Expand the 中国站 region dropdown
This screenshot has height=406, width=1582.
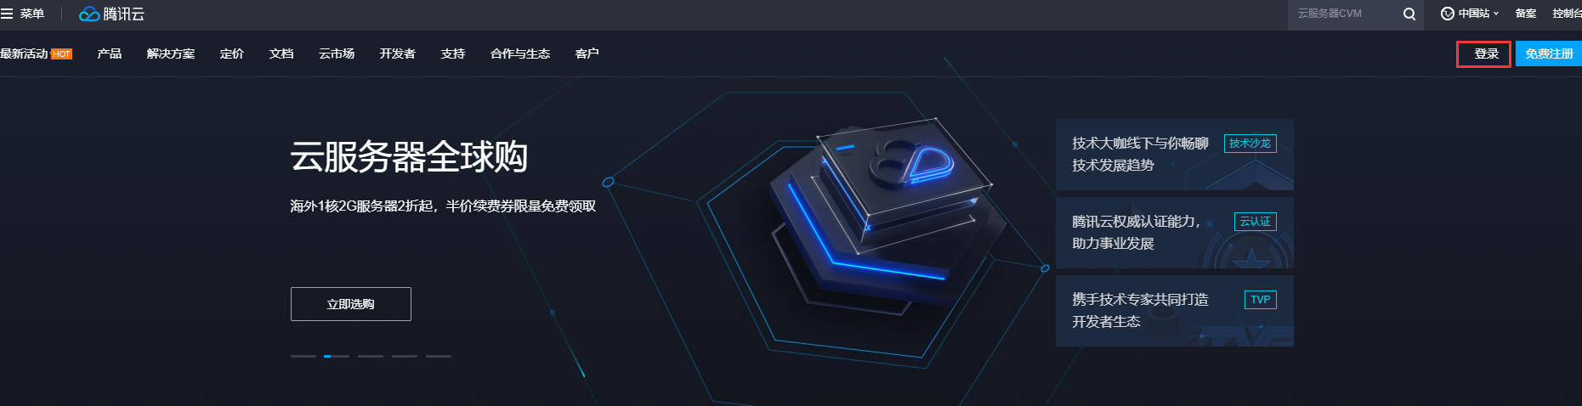(x=1470, y=14)
